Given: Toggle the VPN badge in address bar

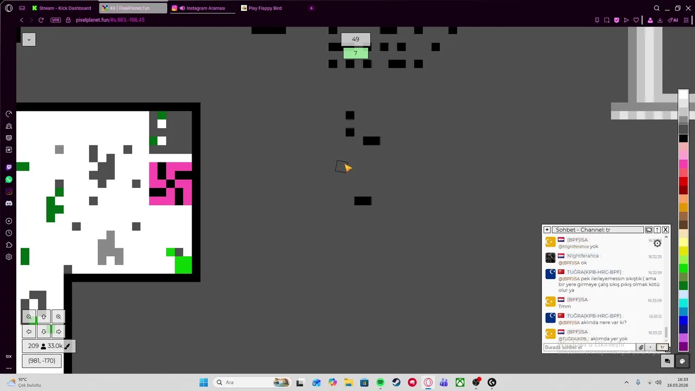Looking at the screenshot, I should [55, 20].
